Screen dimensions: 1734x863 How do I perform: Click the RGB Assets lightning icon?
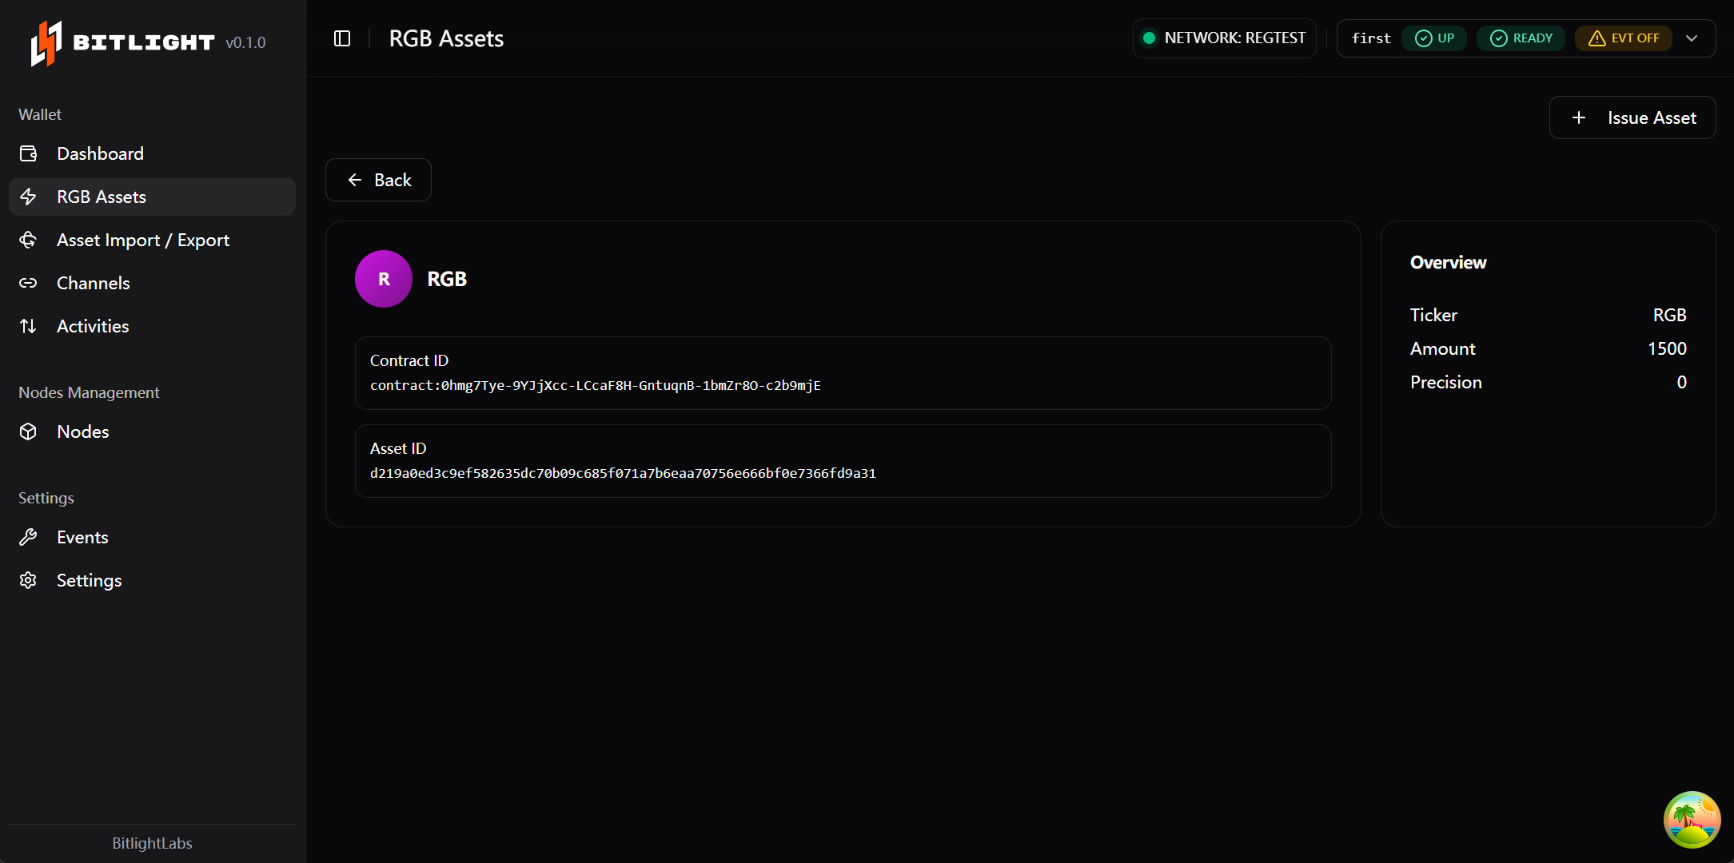point(29,197)
